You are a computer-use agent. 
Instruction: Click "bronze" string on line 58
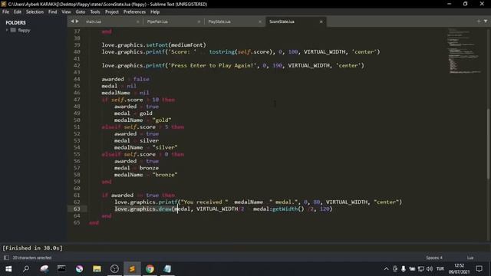(x=165, y=175)
